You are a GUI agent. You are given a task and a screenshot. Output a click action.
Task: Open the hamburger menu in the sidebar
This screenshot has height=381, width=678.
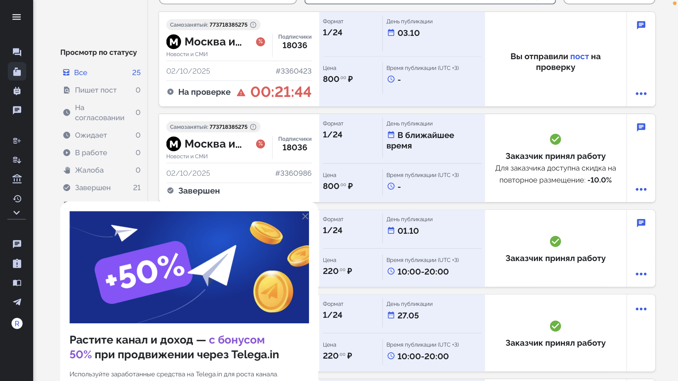coord(17,17)
